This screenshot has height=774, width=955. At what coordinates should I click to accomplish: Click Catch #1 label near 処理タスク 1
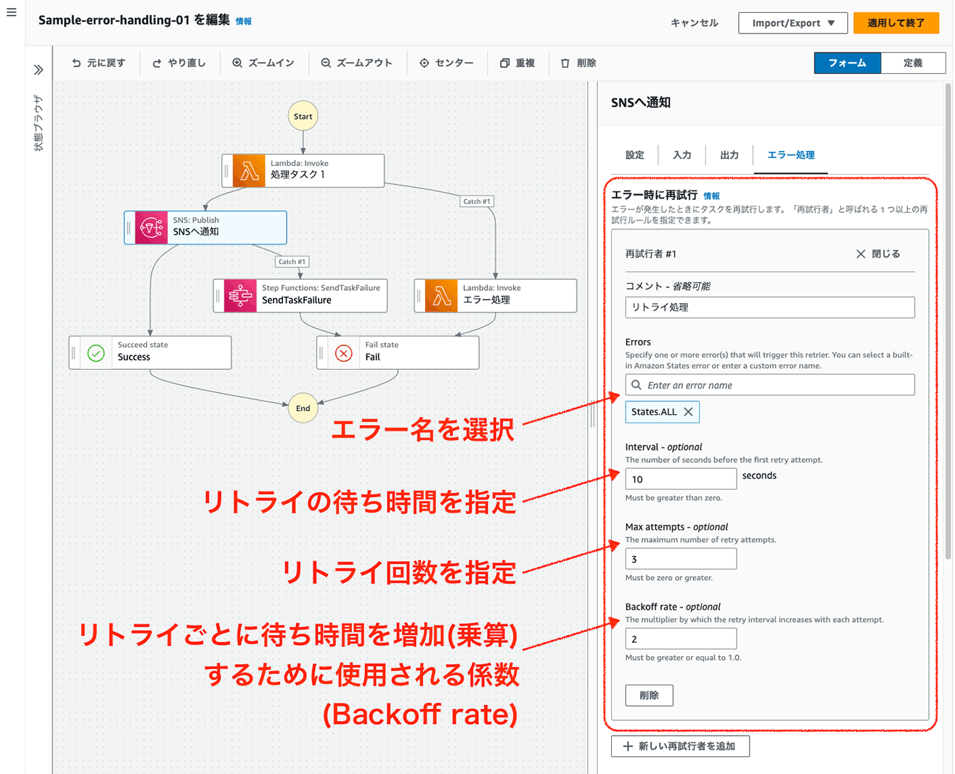476,201
